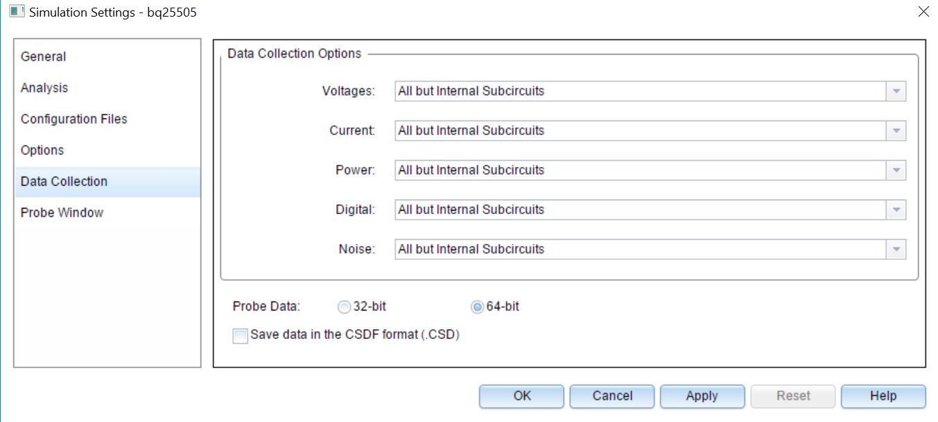
Task: Expand the Voltages dropdown arrow
Action: [x=896, y=91]
